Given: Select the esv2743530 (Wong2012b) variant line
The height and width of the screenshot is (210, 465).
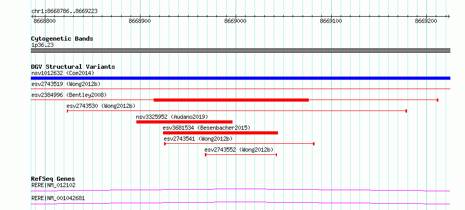Looking at the screenshot, I should click(x=237, y=111).
